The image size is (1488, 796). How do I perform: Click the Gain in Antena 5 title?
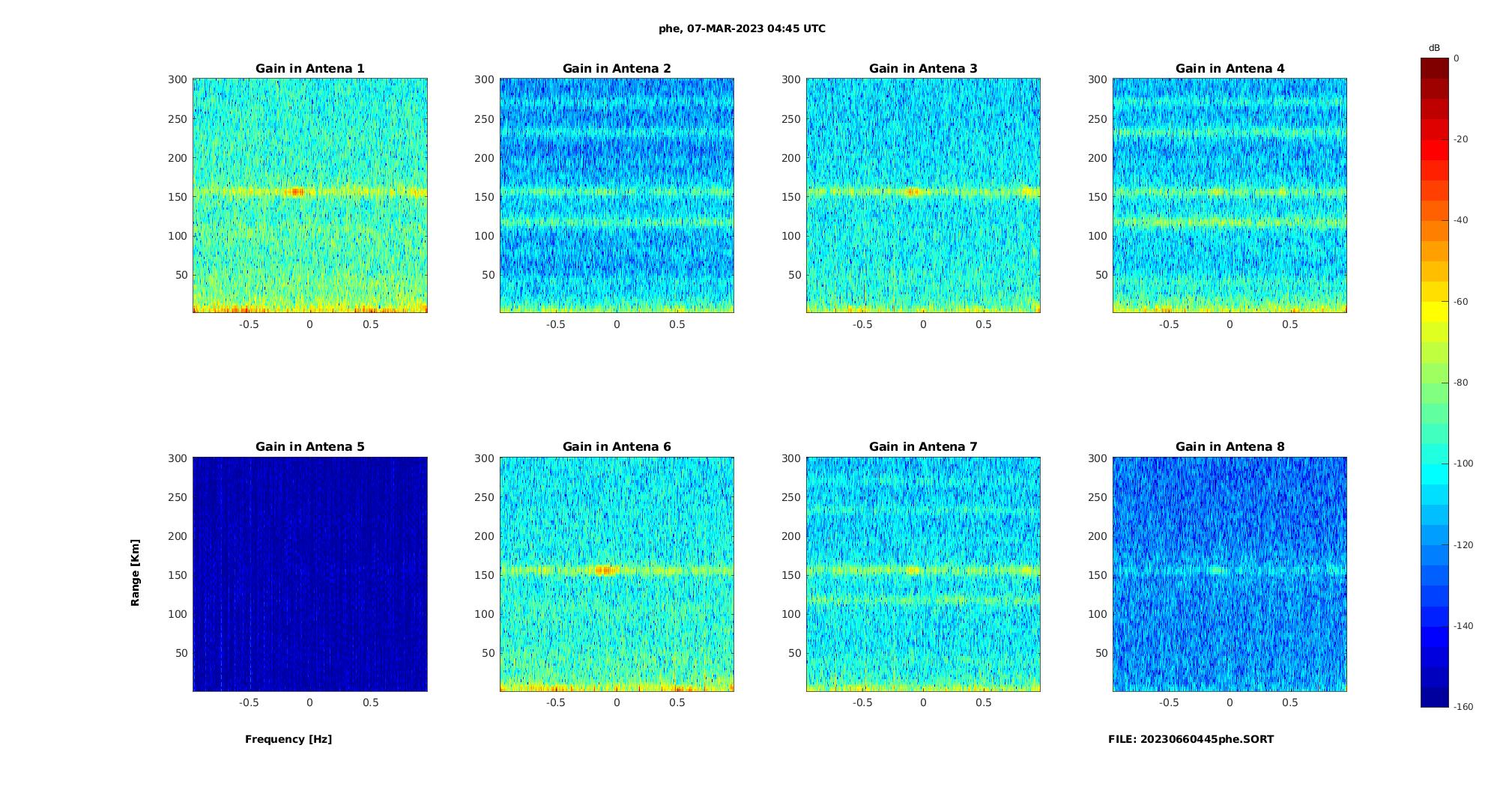[x=310, y=446]
